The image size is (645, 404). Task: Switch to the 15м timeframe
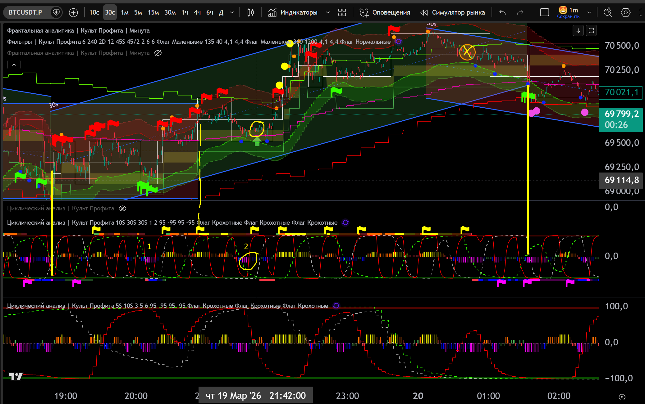point(153,12)
